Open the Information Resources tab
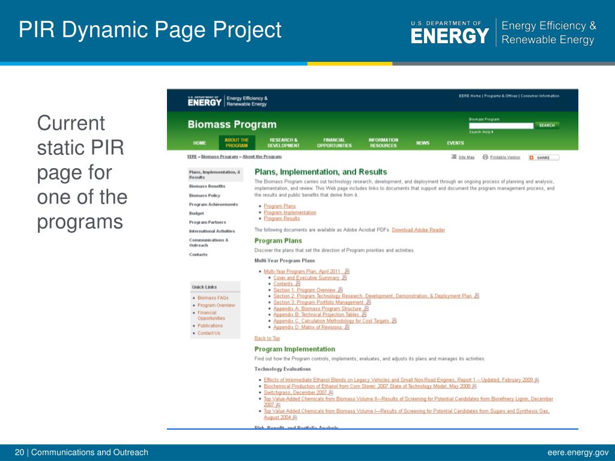 (x=383, y=143)
